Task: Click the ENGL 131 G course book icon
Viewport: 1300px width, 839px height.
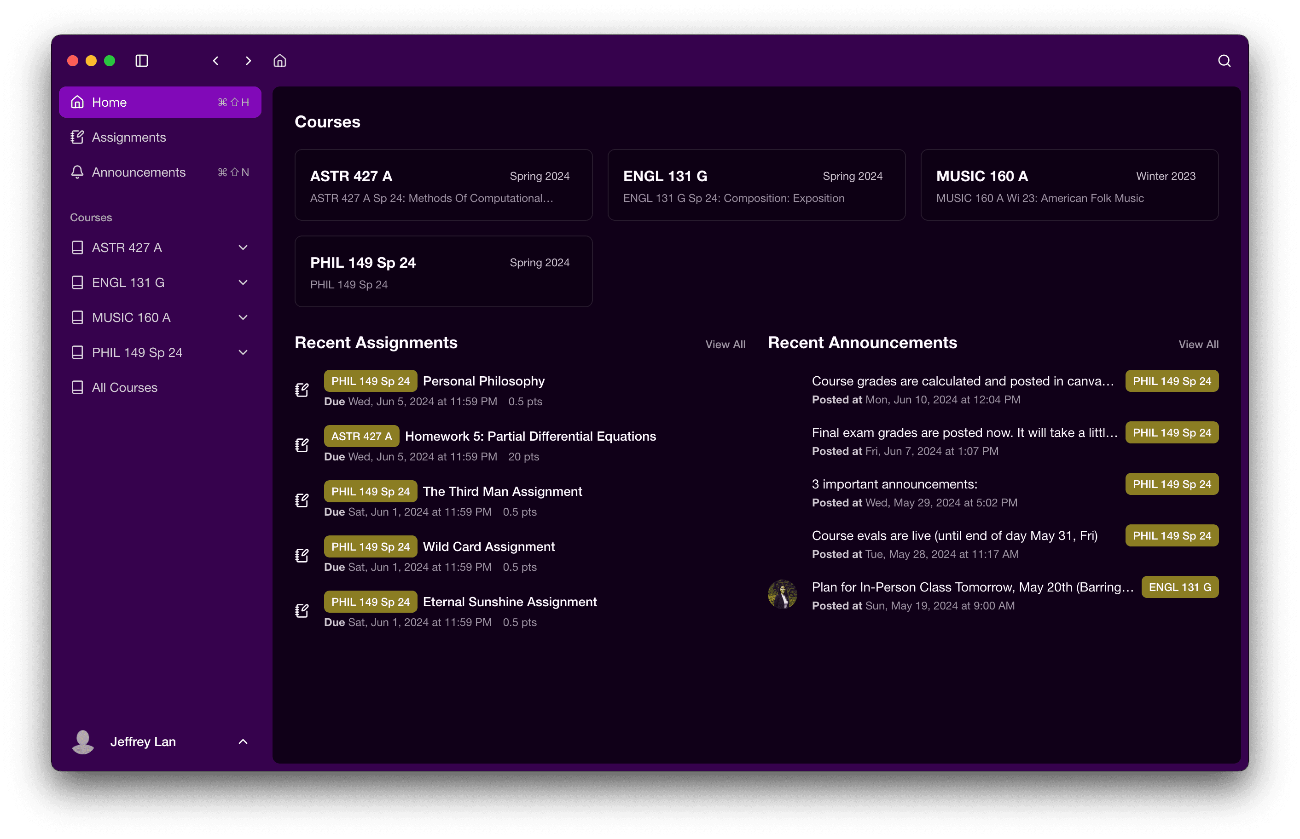Action: click(x=77, y=282)
